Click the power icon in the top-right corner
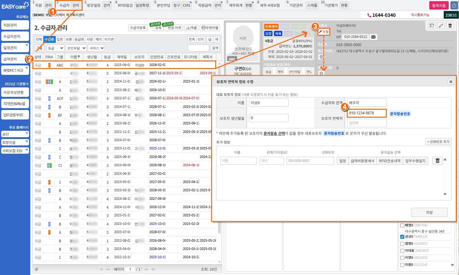 click(x=454, y=5)
